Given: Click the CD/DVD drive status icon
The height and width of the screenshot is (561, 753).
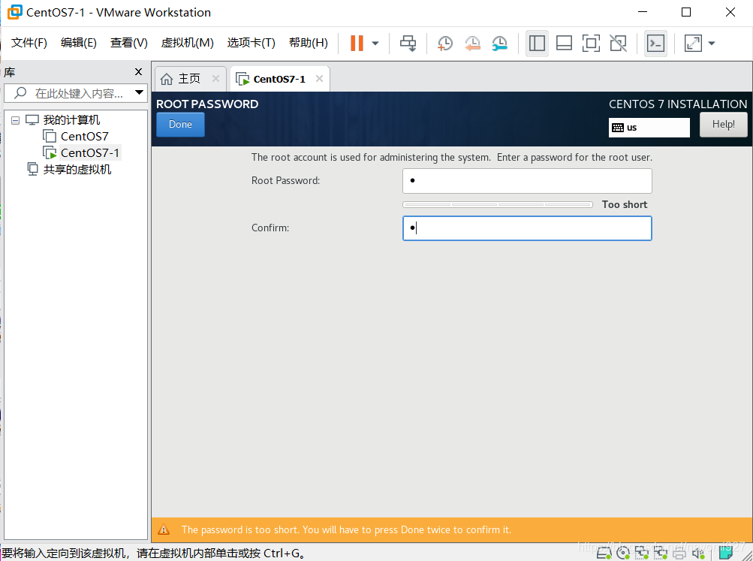Looking at the screenshot, I should pyautogui.click(x=622, y=553).
